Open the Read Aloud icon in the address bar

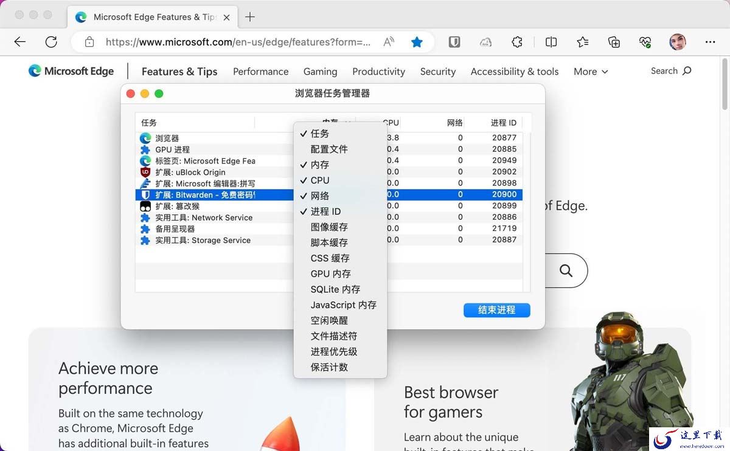coord(389,42)
